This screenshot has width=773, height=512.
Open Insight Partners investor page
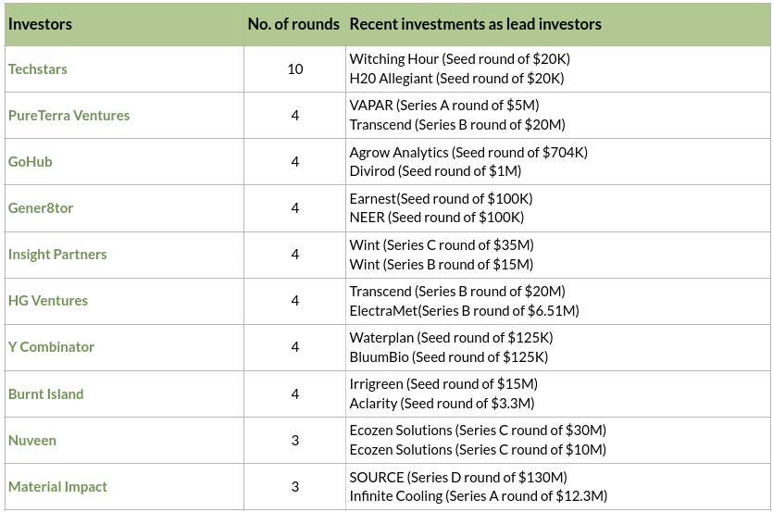coord(57,255)
